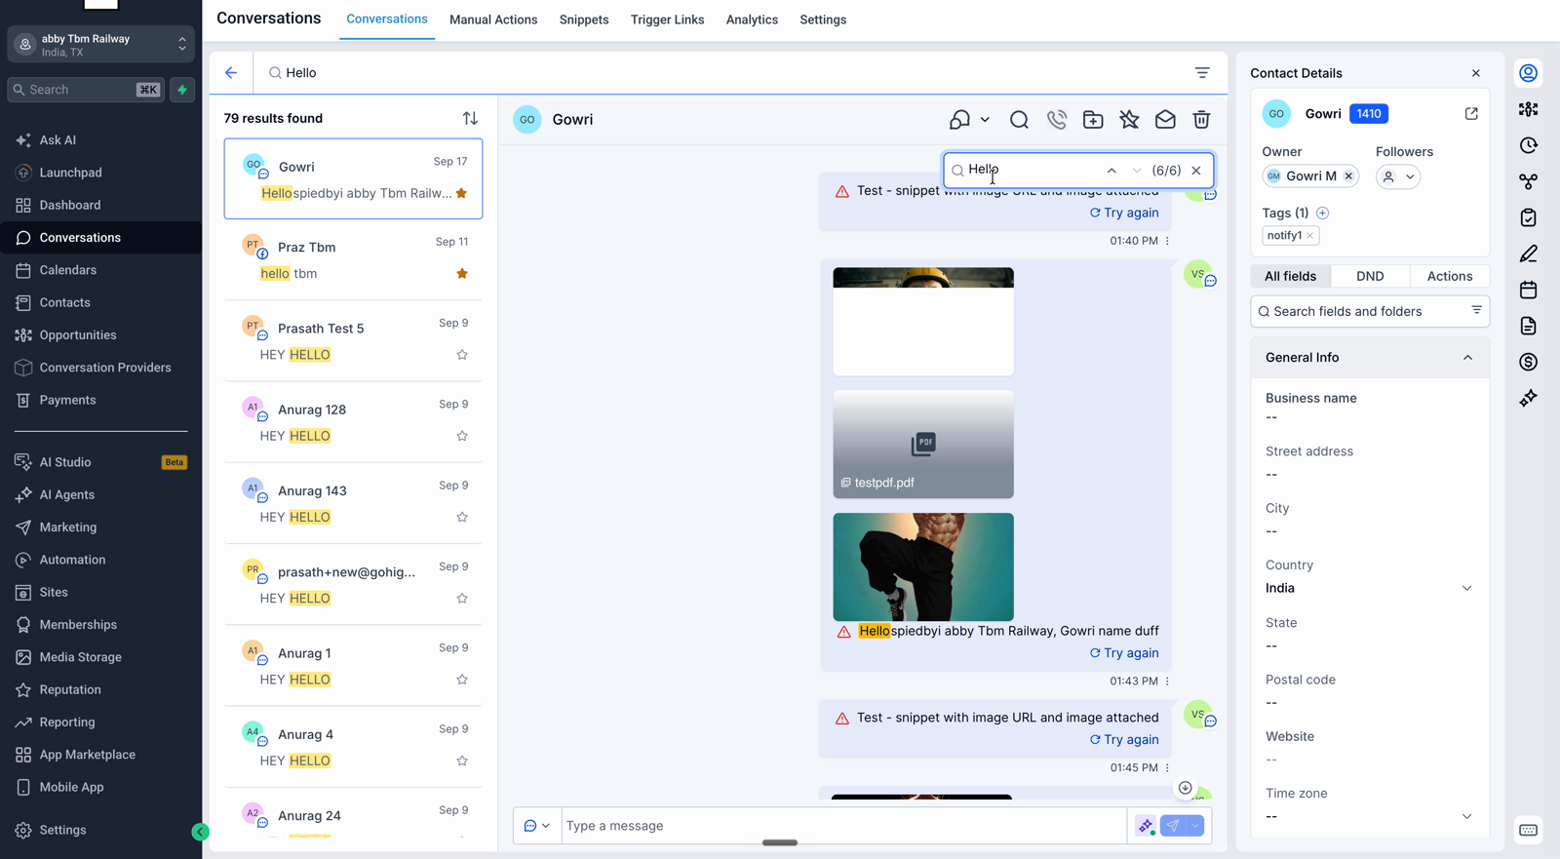Toggle the star on Anurag 128 conversation
This screenshot has width=1560, height=859.
coord(462,436)
